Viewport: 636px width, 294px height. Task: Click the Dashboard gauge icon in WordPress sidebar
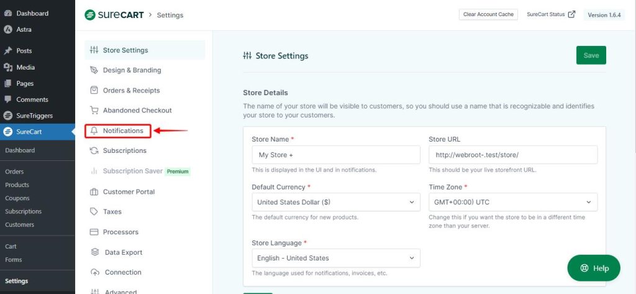[7, 14]
